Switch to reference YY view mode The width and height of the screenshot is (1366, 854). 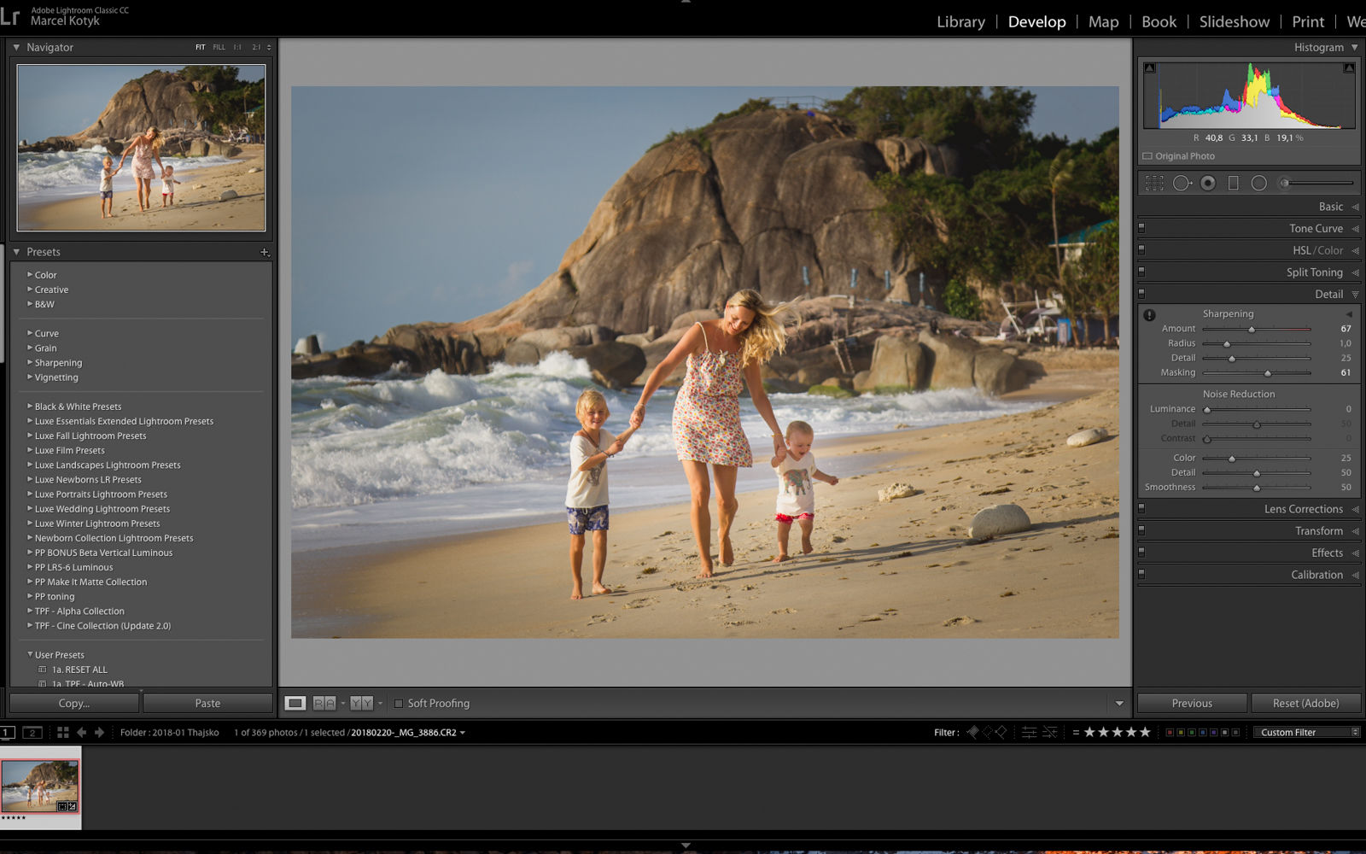[362, 703]
